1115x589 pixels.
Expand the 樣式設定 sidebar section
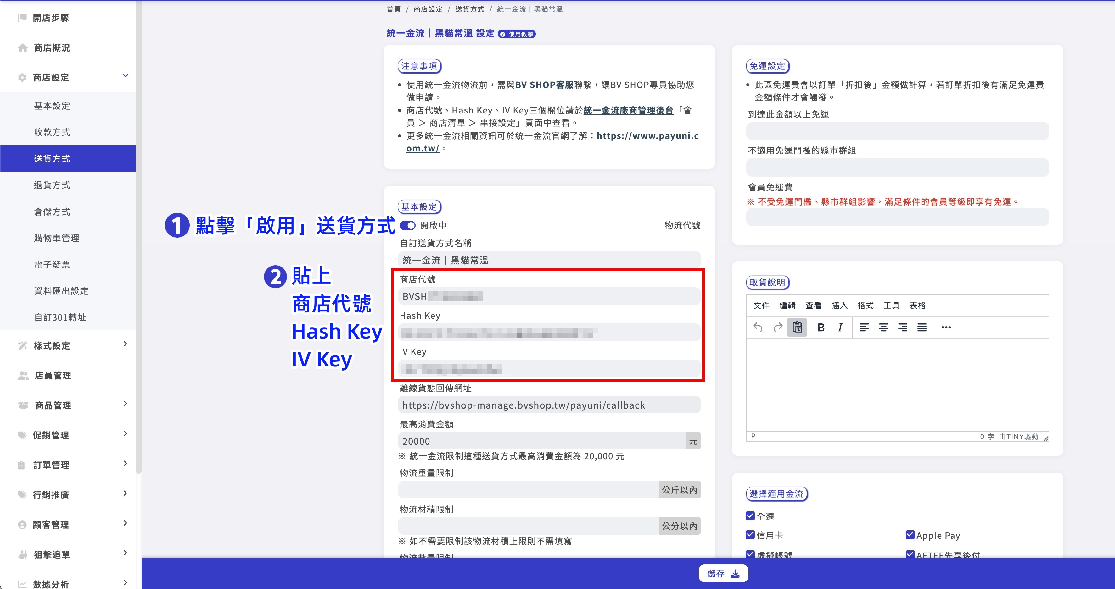[126, 344]
